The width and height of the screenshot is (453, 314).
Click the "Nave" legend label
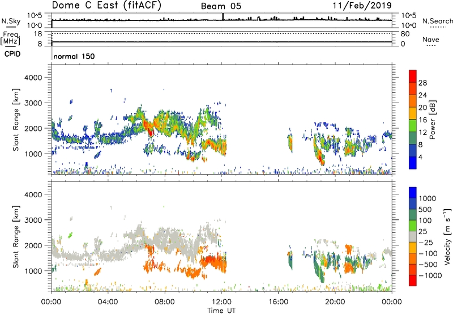(431, 40)
